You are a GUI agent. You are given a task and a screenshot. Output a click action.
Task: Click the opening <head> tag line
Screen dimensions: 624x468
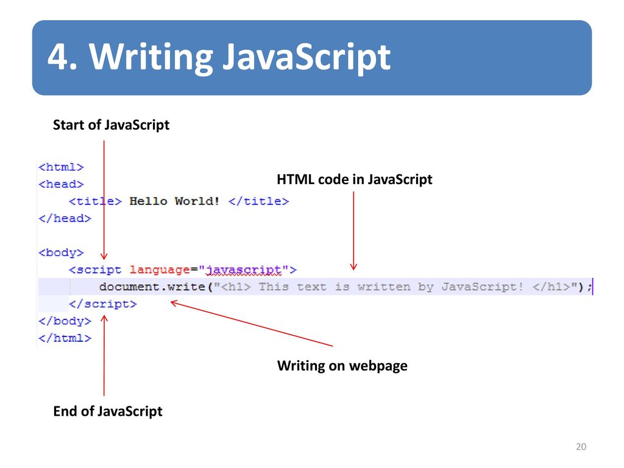(x=61, y=184)
